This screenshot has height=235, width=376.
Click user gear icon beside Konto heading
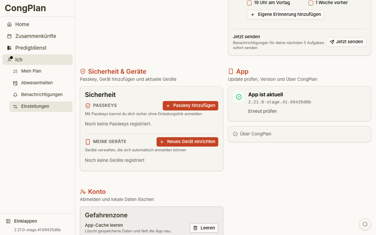(83, 192)
